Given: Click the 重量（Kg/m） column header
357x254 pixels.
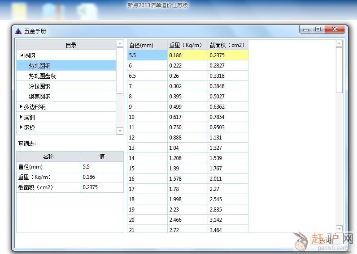Looking at the screenshot, I should point(187,45).
